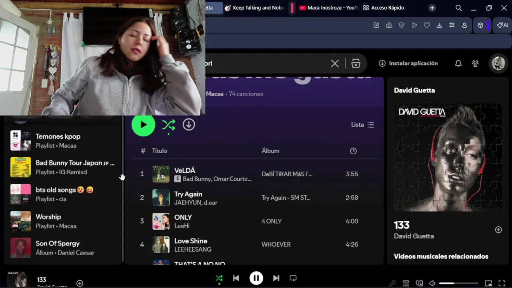Toggle shuffle in the player bar
Viewport: 512px width, 288px height.
tap(219, 278)
